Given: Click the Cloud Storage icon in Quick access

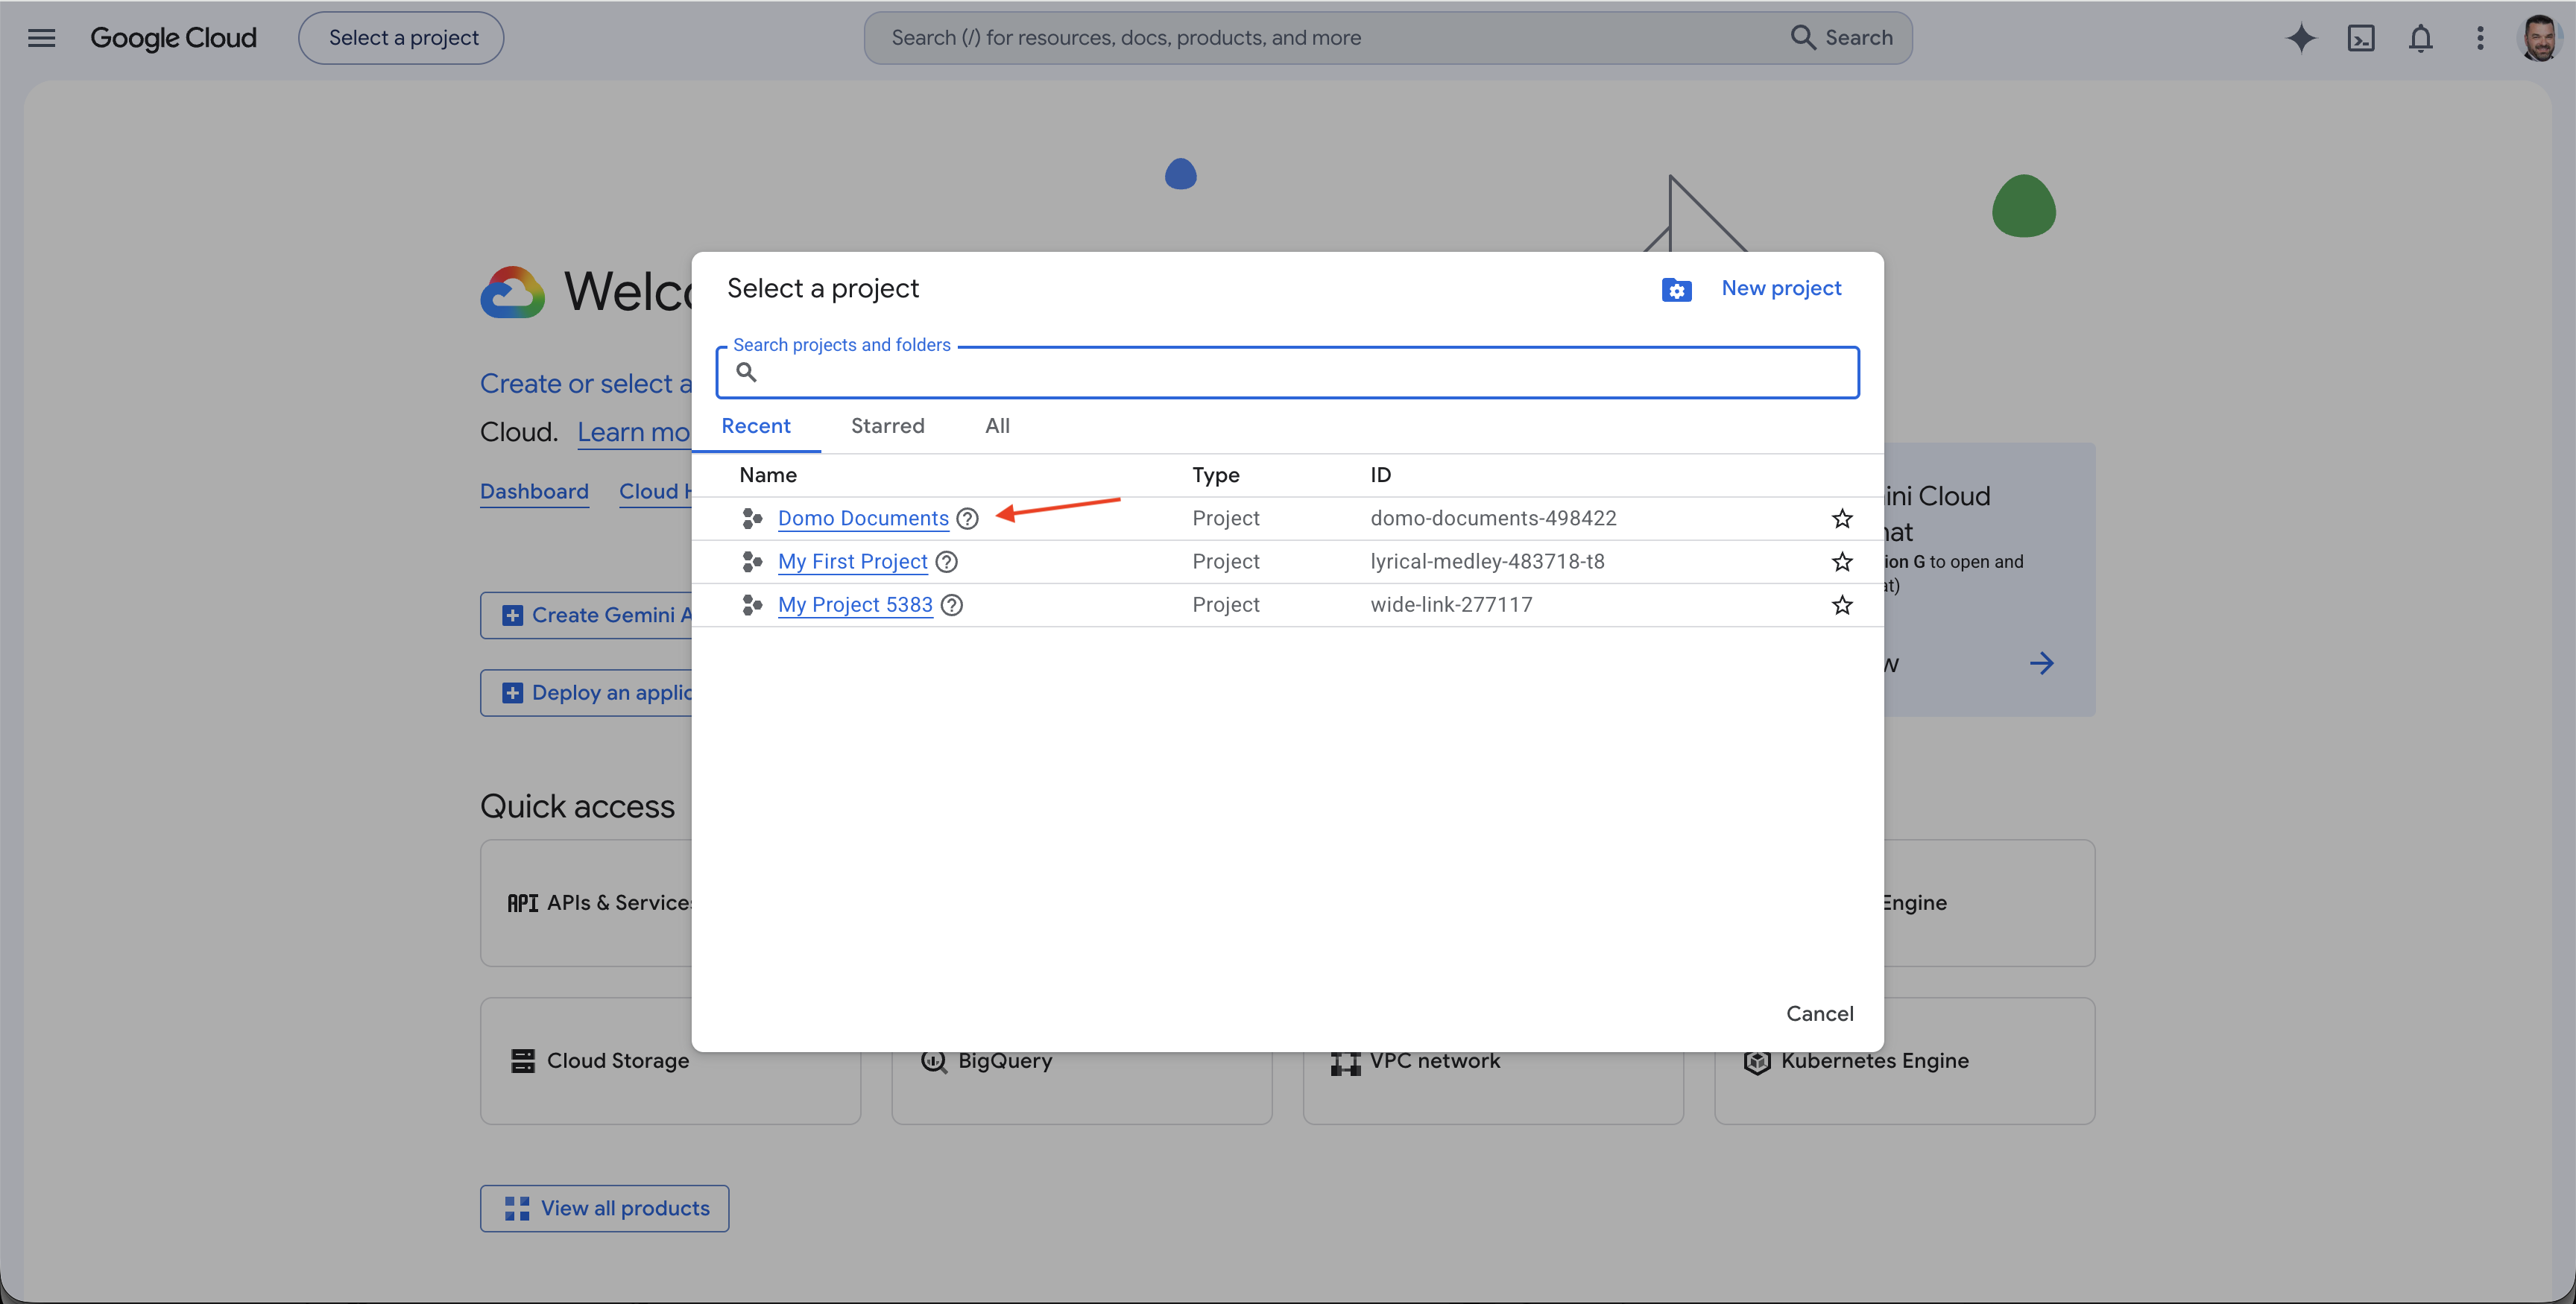Looking at the screenshot, I should coord(522,1061).
